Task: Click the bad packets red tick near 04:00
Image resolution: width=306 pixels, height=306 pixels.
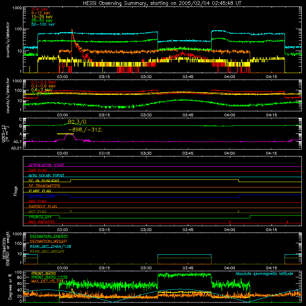Action: (x=230, y=222)
